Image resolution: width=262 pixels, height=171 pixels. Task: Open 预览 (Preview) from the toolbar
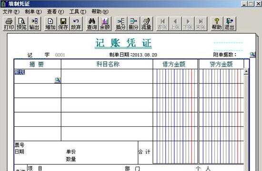coord(22,24)
